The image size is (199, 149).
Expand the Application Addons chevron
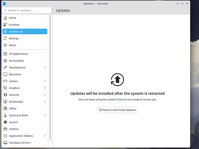tap(45, 136)
